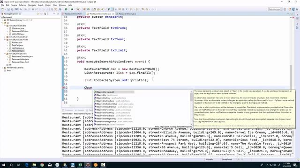Image resolution: width=300 pixels, height=168 pixels.
Task: Open File Explorer from the taskbar
Action: (34, 165)
